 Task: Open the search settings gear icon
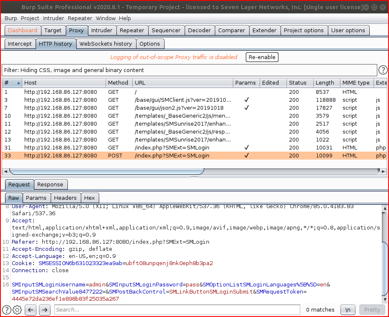pyautogui.click(x=17, y=310)
